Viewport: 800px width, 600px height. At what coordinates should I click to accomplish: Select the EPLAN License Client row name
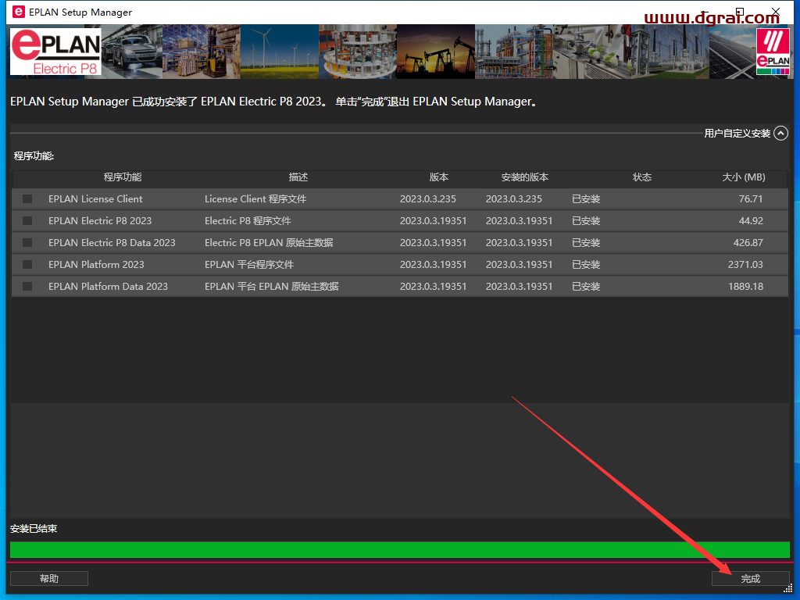pyautogui.click(x=95, y=199)
